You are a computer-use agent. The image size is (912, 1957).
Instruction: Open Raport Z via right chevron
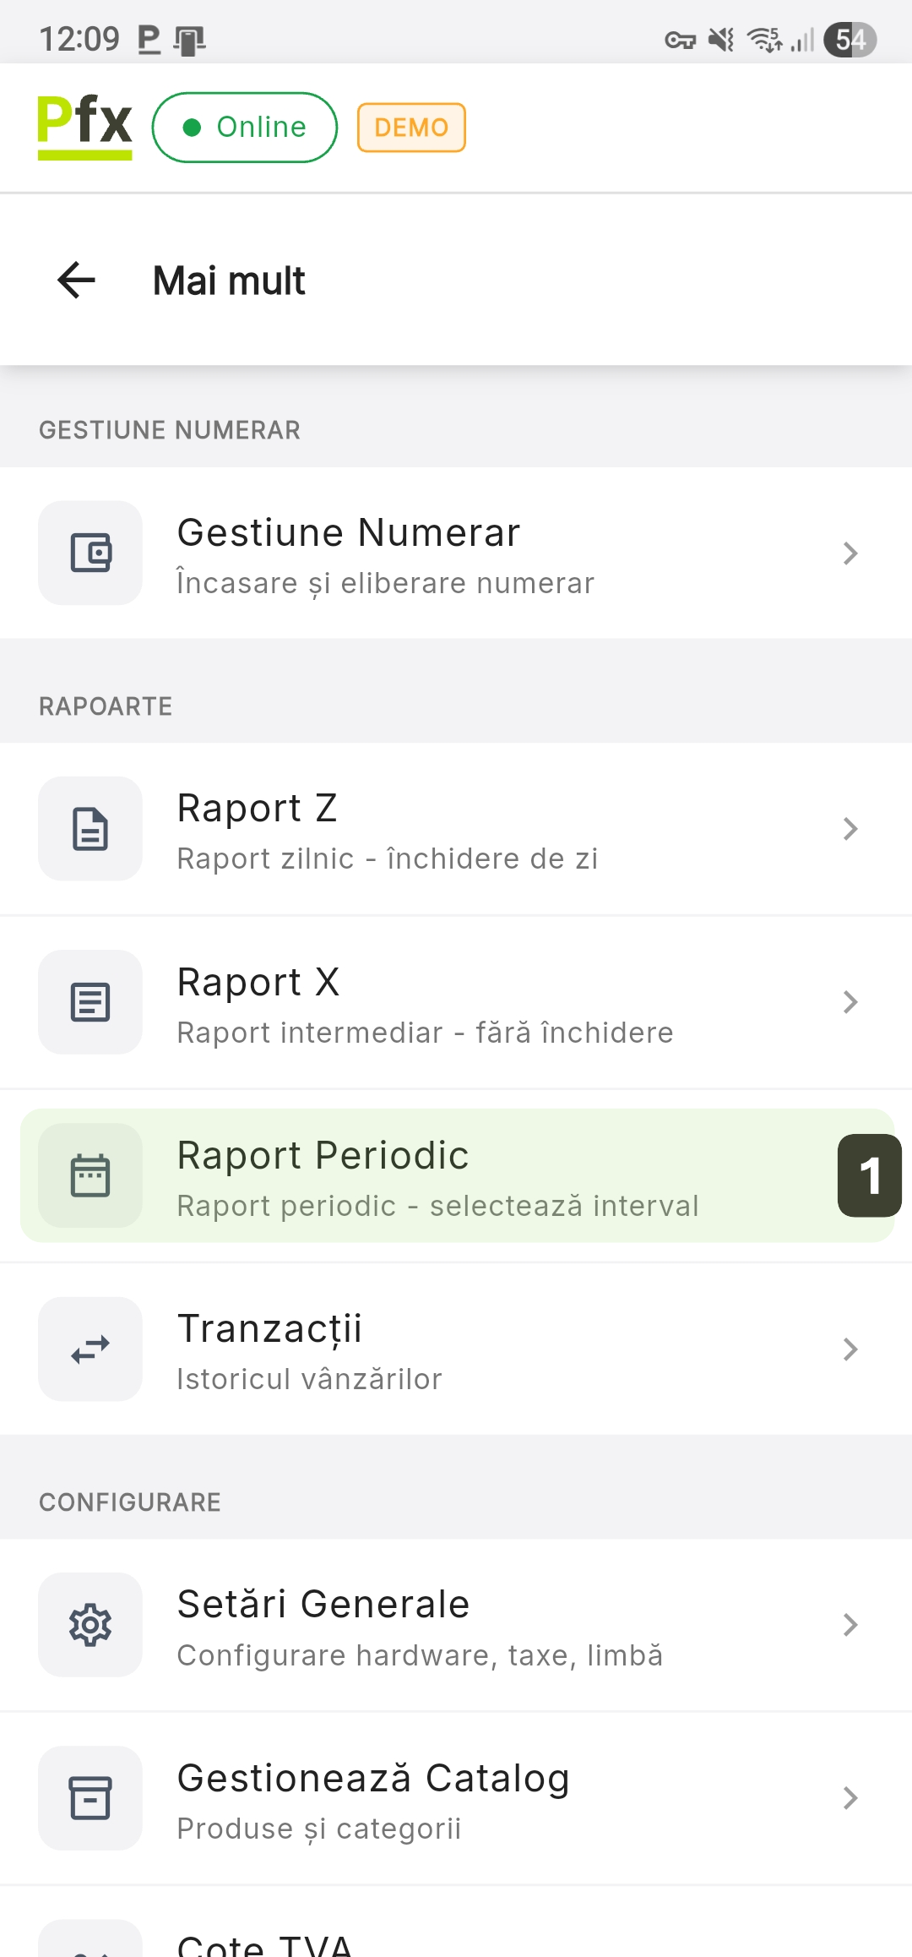point(850,829)
